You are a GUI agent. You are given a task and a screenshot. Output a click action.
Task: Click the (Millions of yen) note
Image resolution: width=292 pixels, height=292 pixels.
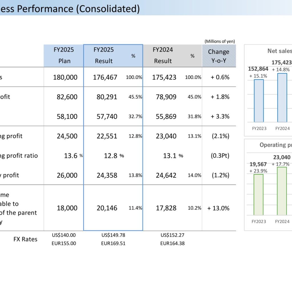pyautogui.click(x=220, y=41)
